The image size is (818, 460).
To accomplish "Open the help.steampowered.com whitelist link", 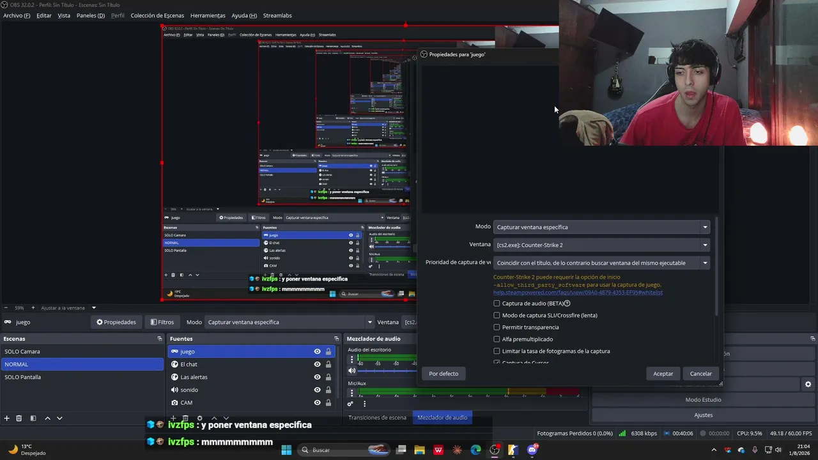I will [578, 293].
